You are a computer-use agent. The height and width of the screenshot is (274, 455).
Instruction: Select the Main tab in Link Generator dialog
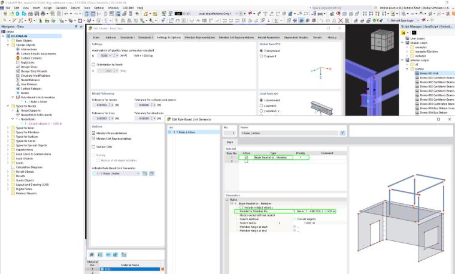tap(230, 142)
